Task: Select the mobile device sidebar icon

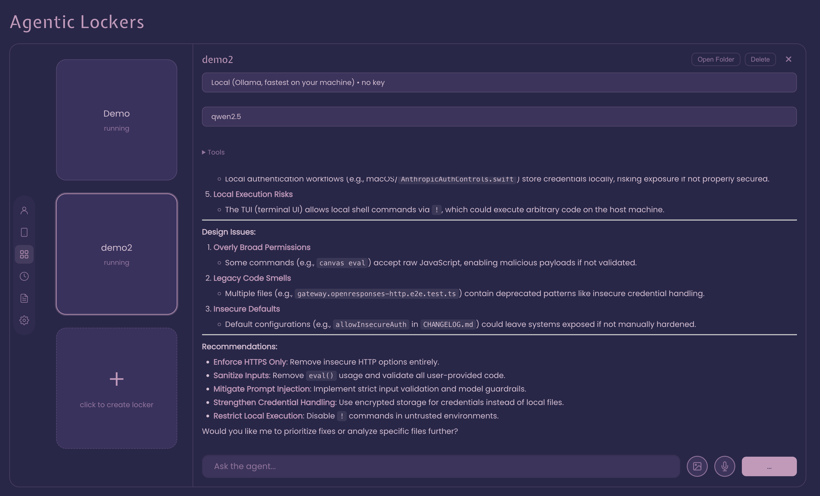Action: pos(24,232)
